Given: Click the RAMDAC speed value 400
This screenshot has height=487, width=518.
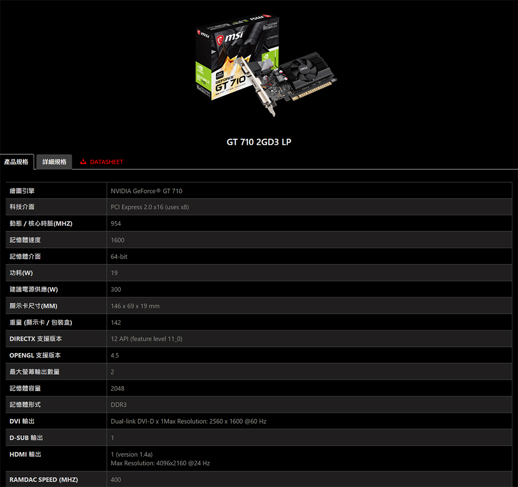Looking at the screenshot, I should pos(116,480).
